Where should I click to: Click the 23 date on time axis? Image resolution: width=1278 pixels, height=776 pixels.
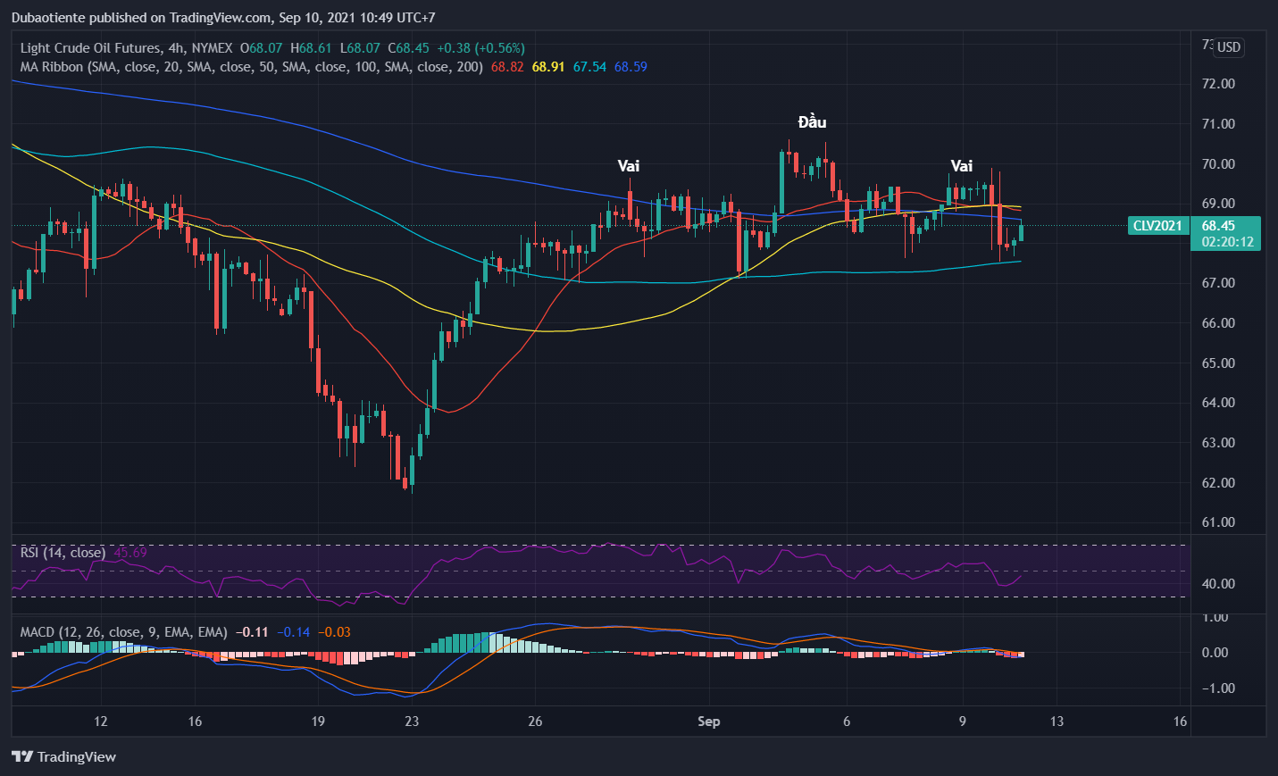[x=411, y=722]
